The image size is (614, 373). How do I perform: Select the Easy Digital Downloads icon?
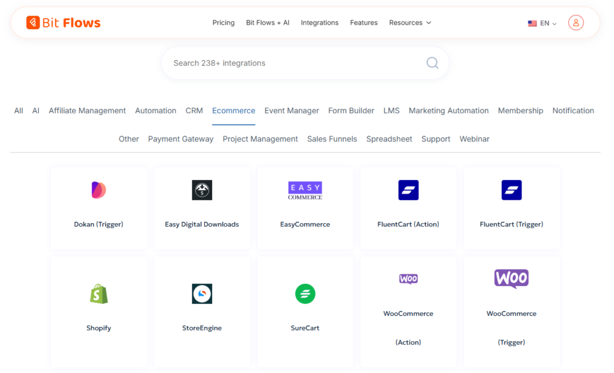point(202,190)
